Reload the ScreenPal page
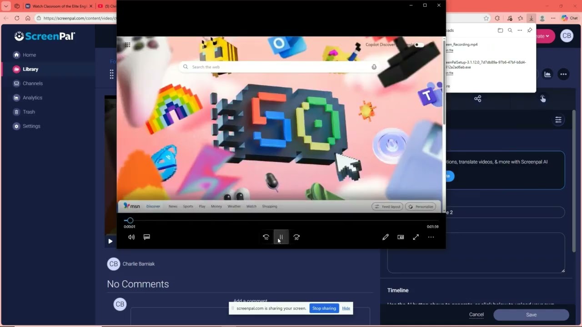The image size is (582, 327). pyautogui.click(x=17, y=18)
